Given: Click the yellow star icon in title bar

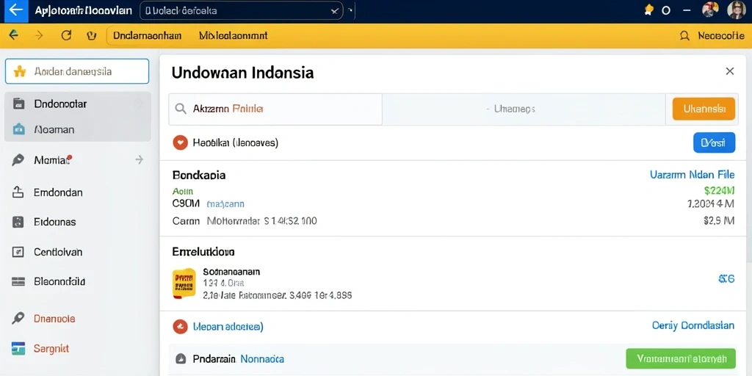Looking at the screenshot, I should pos(649,10).
